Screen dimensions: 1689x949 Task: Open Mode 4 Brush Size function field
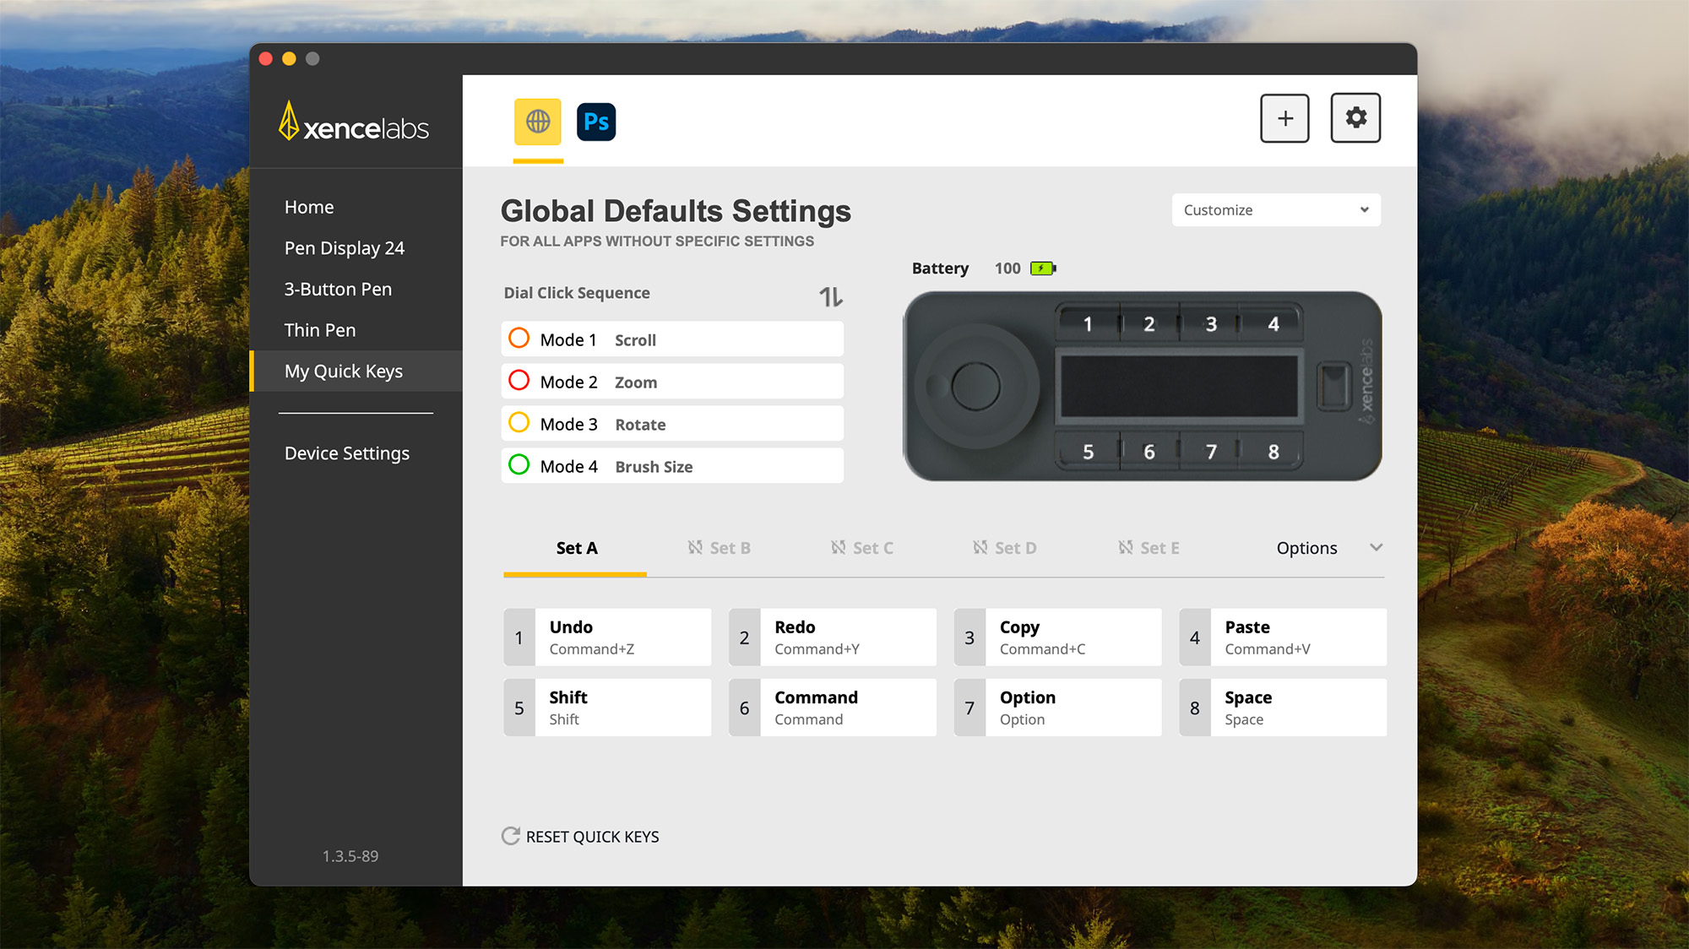pyautogui.click(x=672, y=466)
